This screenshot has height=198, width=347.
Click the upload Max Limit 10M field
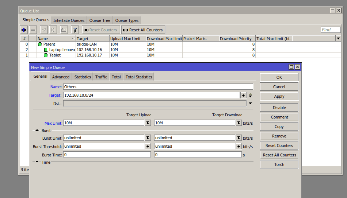click(104, 123)
